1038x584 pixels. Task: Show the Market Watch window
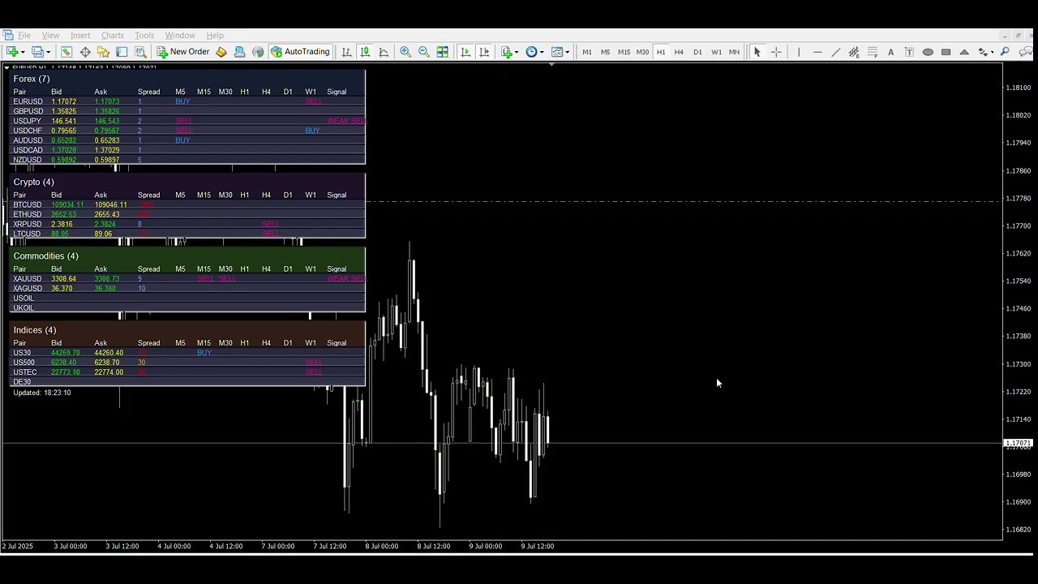(x=66, y=52)
